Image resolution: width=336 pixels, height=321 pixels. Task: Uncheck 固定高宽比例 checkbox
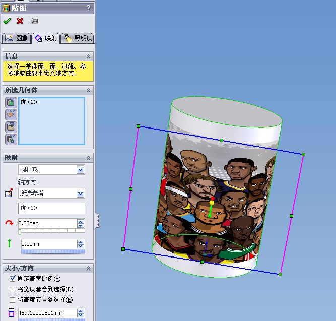click(13, 278)
